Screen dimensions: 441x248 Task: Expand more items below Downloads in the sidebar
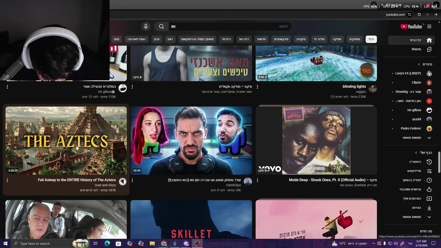411,217
